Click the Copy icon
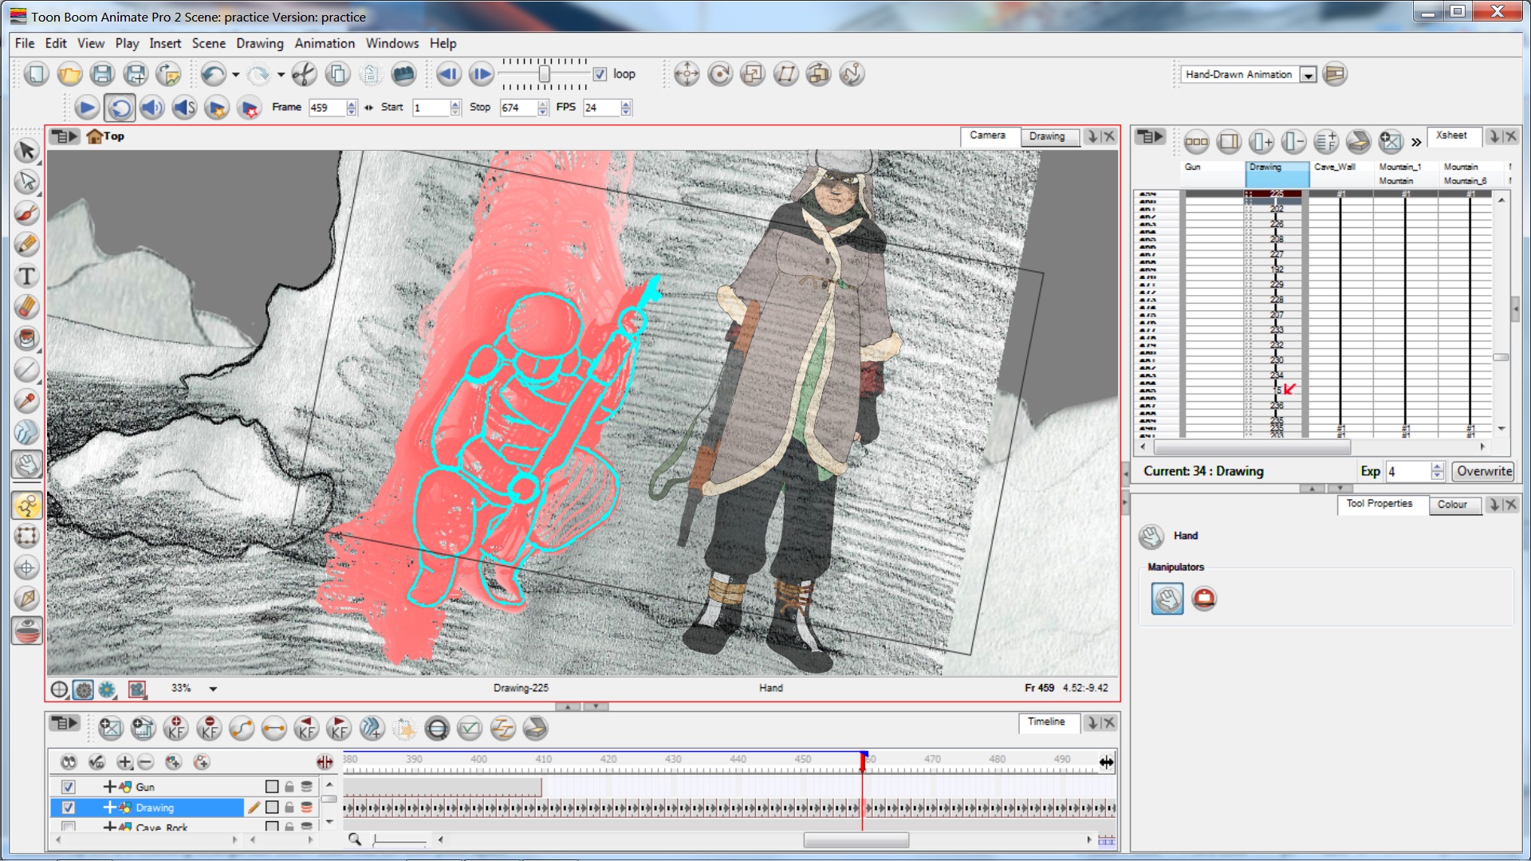The image size is (1531, 861). point(338,74)
